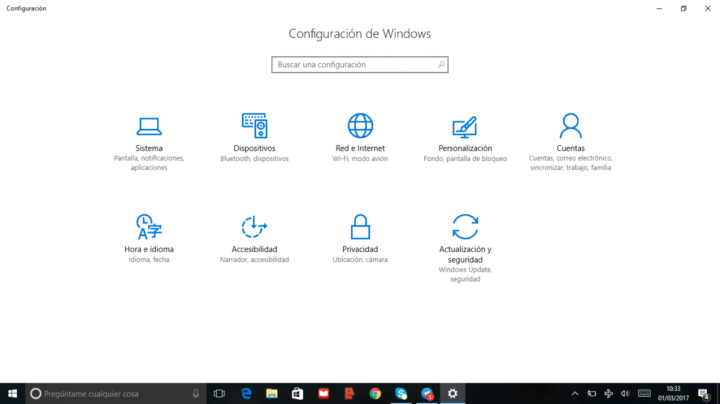Open Task View in the taskbar
The image size is (720, 404).
(219, 394)
